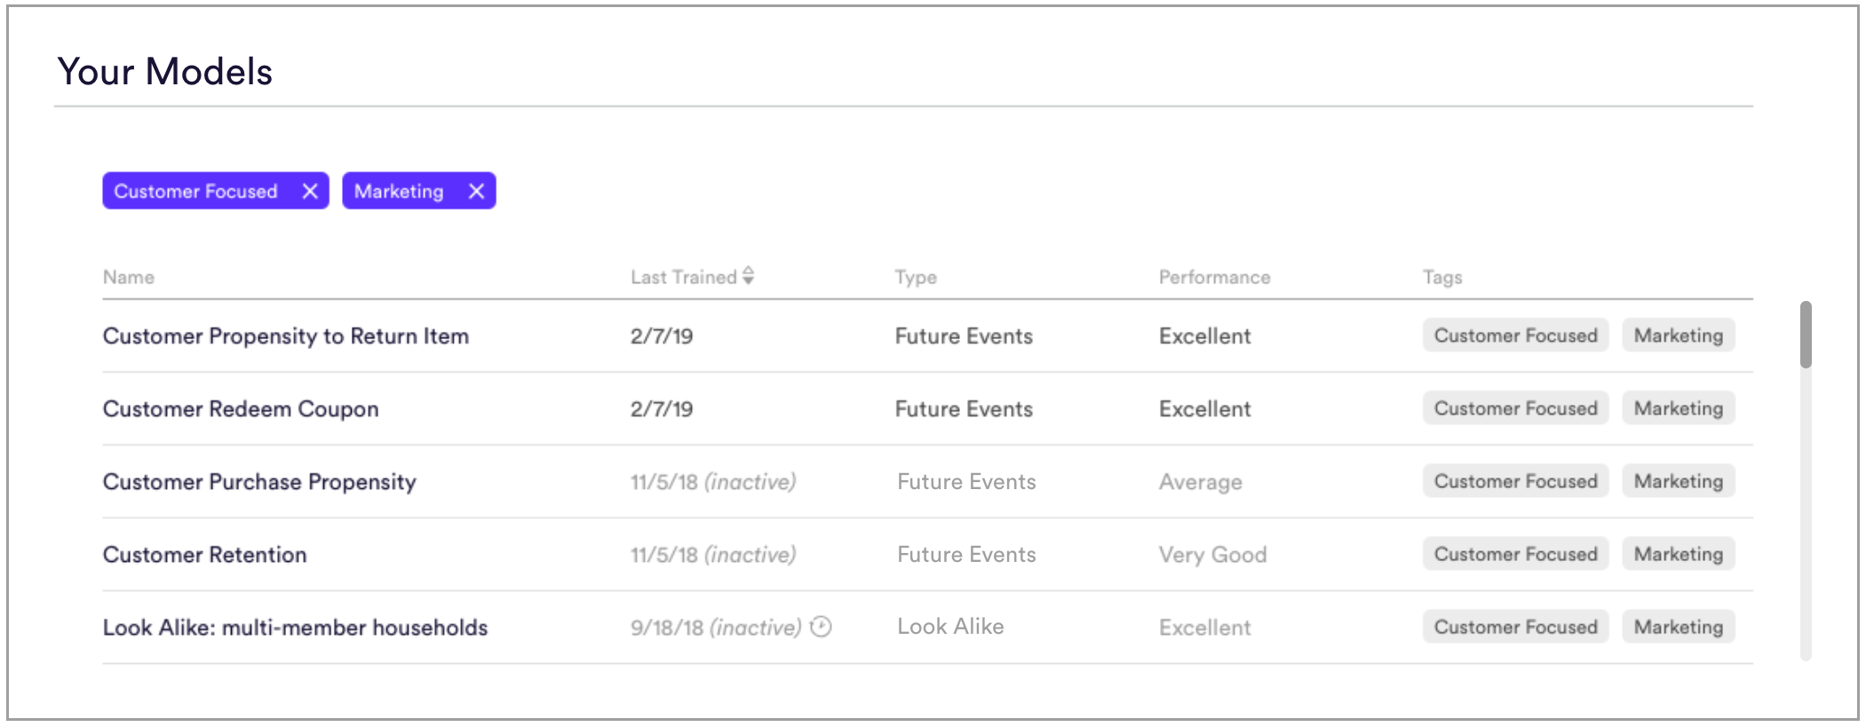Image resolution: width=1866 pixels, height=727 pixels.
Task: Click the table's vertical scrollbar thumb
Action: (x=1806, y=335)
